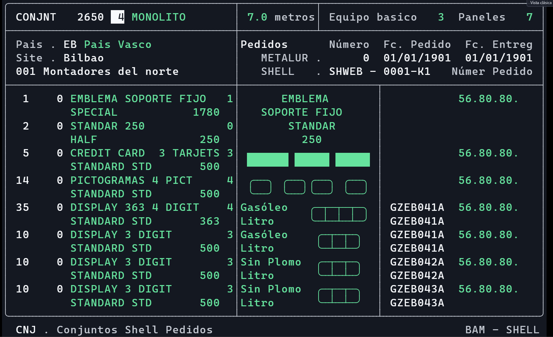Select the Número column header
Screen dimensions: 553x337
[x=349, y=45]
